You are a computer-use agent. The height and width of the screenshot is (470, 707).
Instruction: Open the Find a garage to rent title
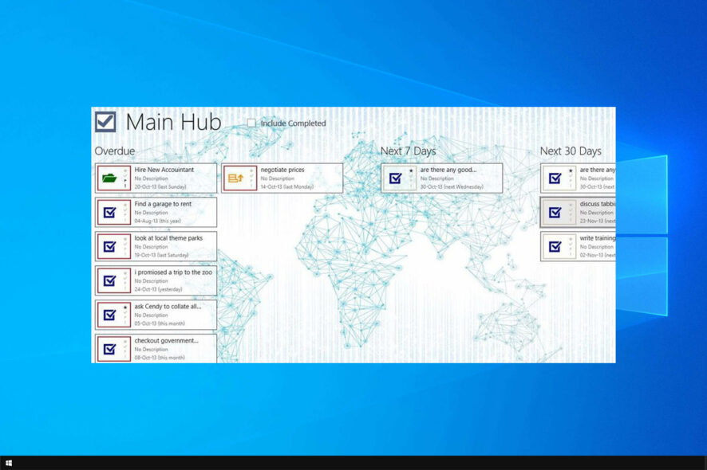pos(163,204)
